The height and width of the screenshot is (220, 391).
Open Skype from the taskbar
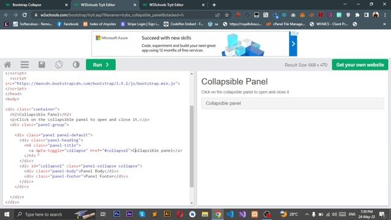(x=142, y=215)
